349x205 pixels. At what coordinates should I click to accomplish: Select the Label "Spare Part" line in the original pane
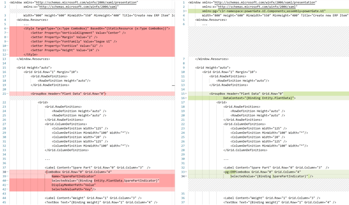coord(97,168)
